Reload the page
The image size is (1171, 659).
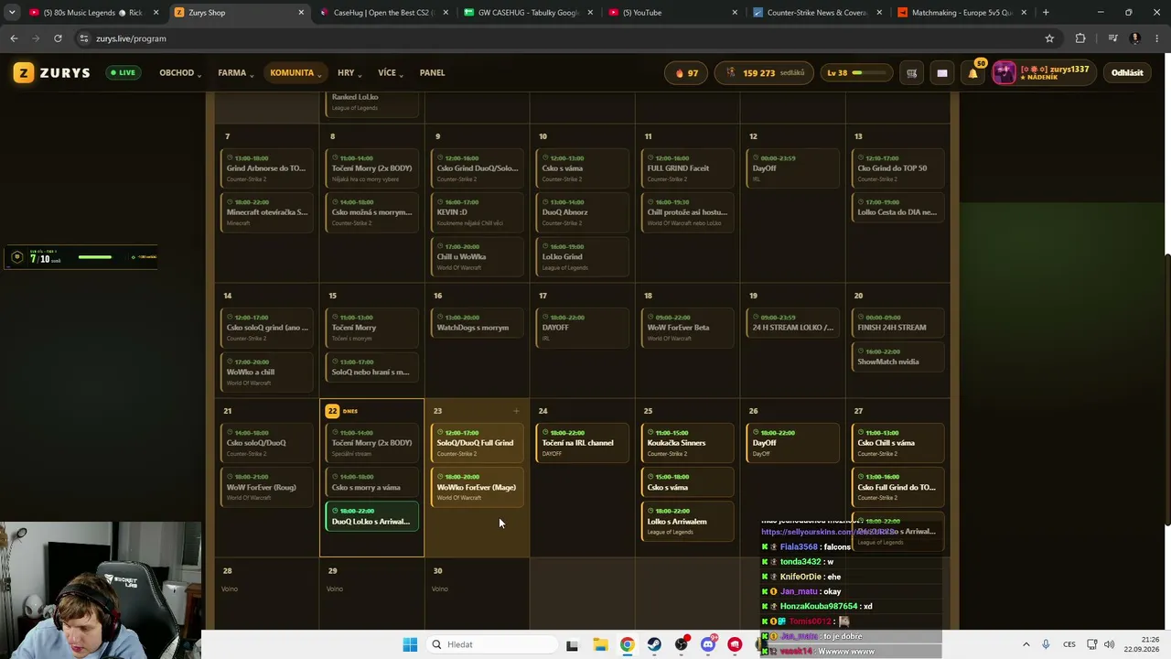[x=58, y=38]
